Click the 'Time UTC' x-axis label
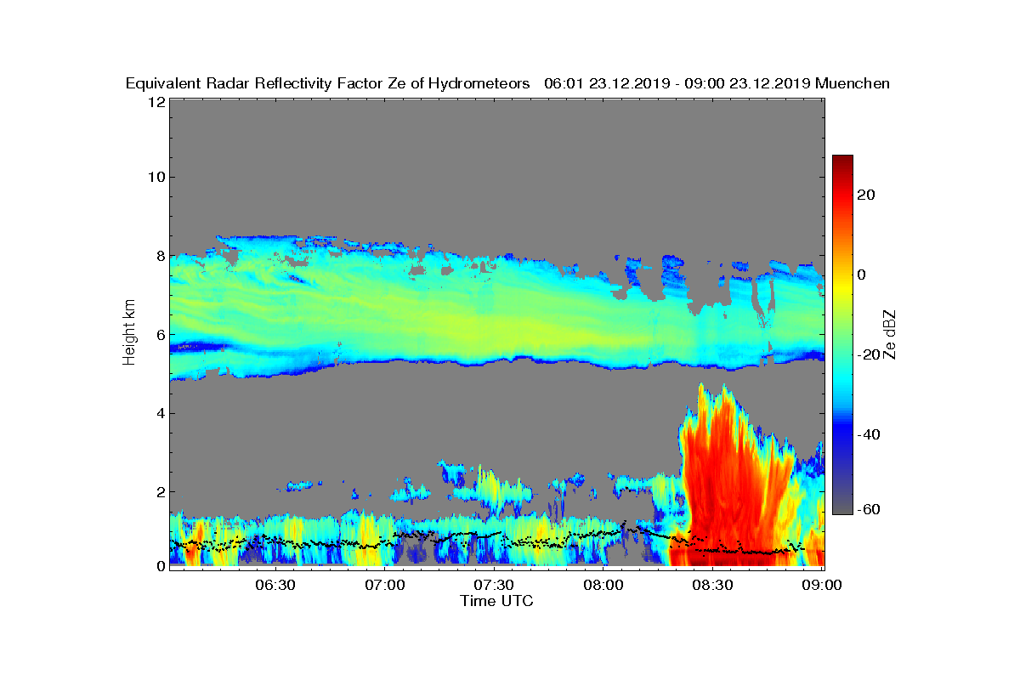This screenshot has width=1020, height=680. (x=497, y=601)
